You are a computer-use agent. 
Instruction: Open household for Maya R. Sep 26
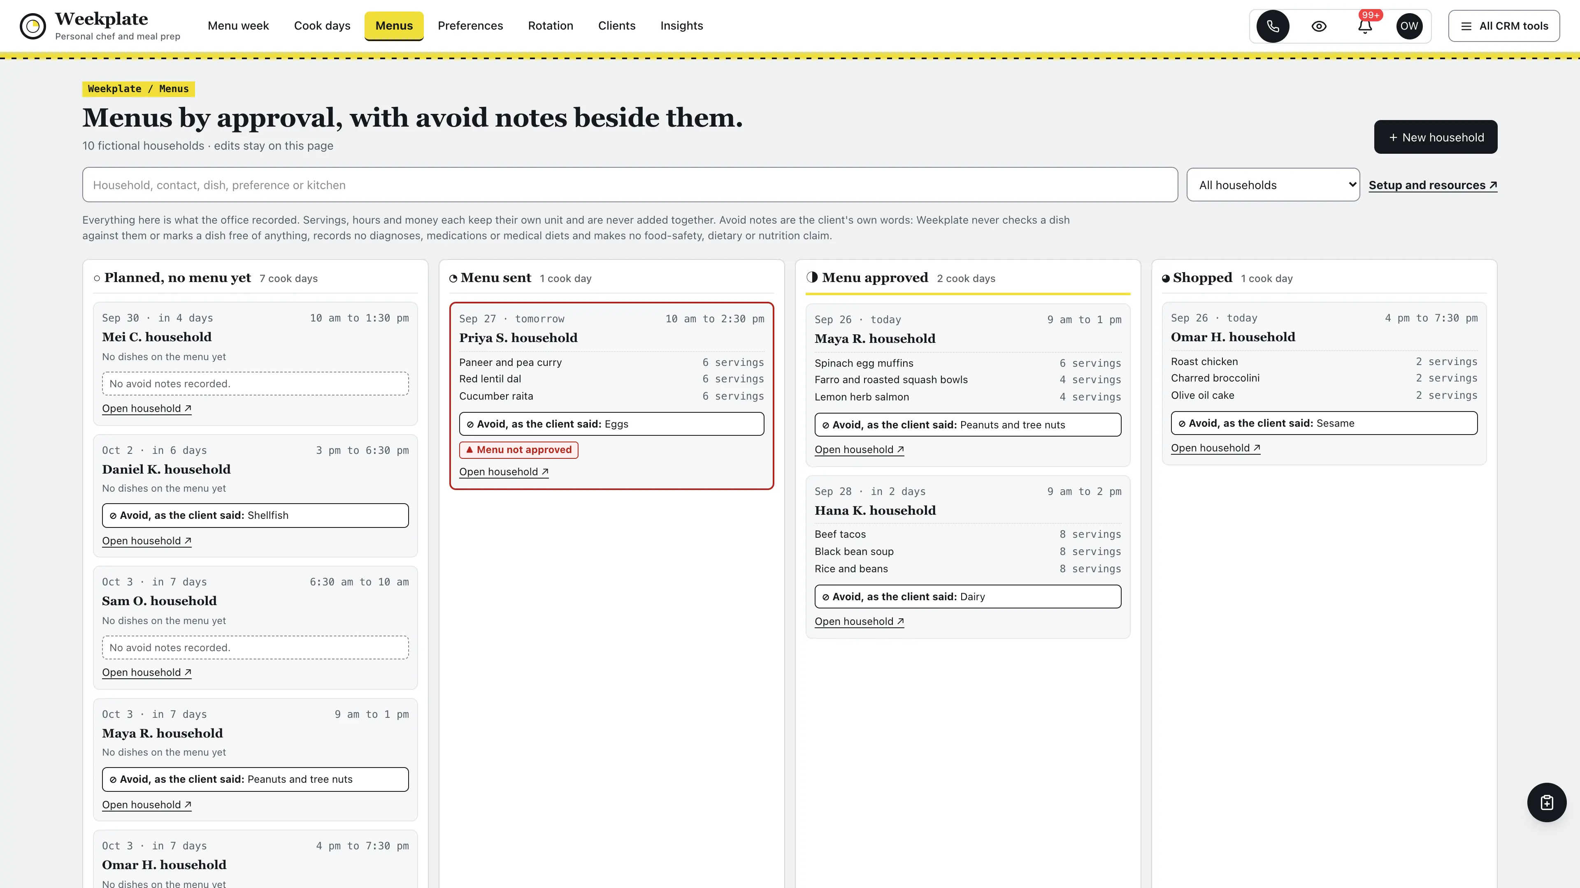(859, 450)
